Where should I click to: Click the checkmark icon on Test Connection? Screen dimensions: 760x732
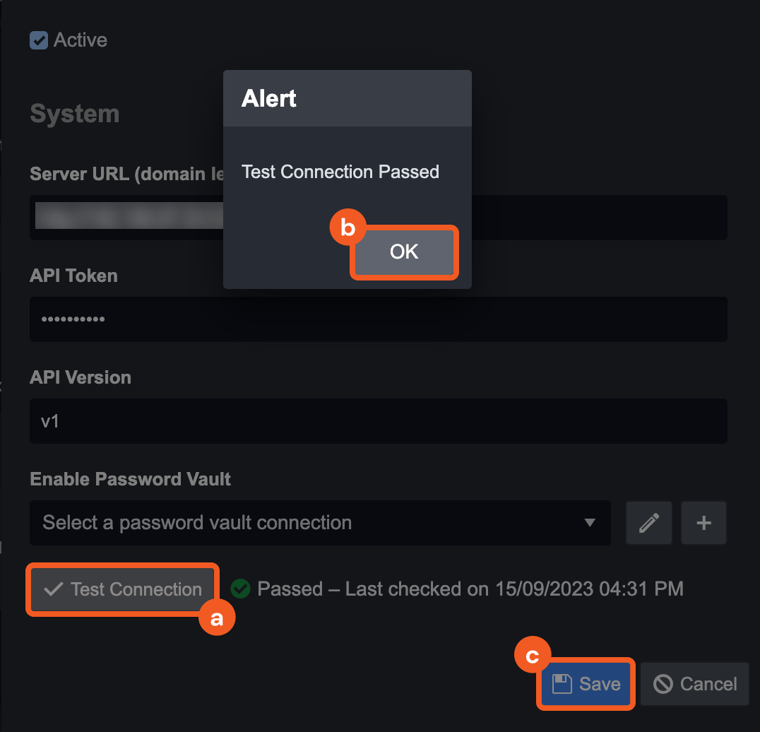(x=53, y=589)
